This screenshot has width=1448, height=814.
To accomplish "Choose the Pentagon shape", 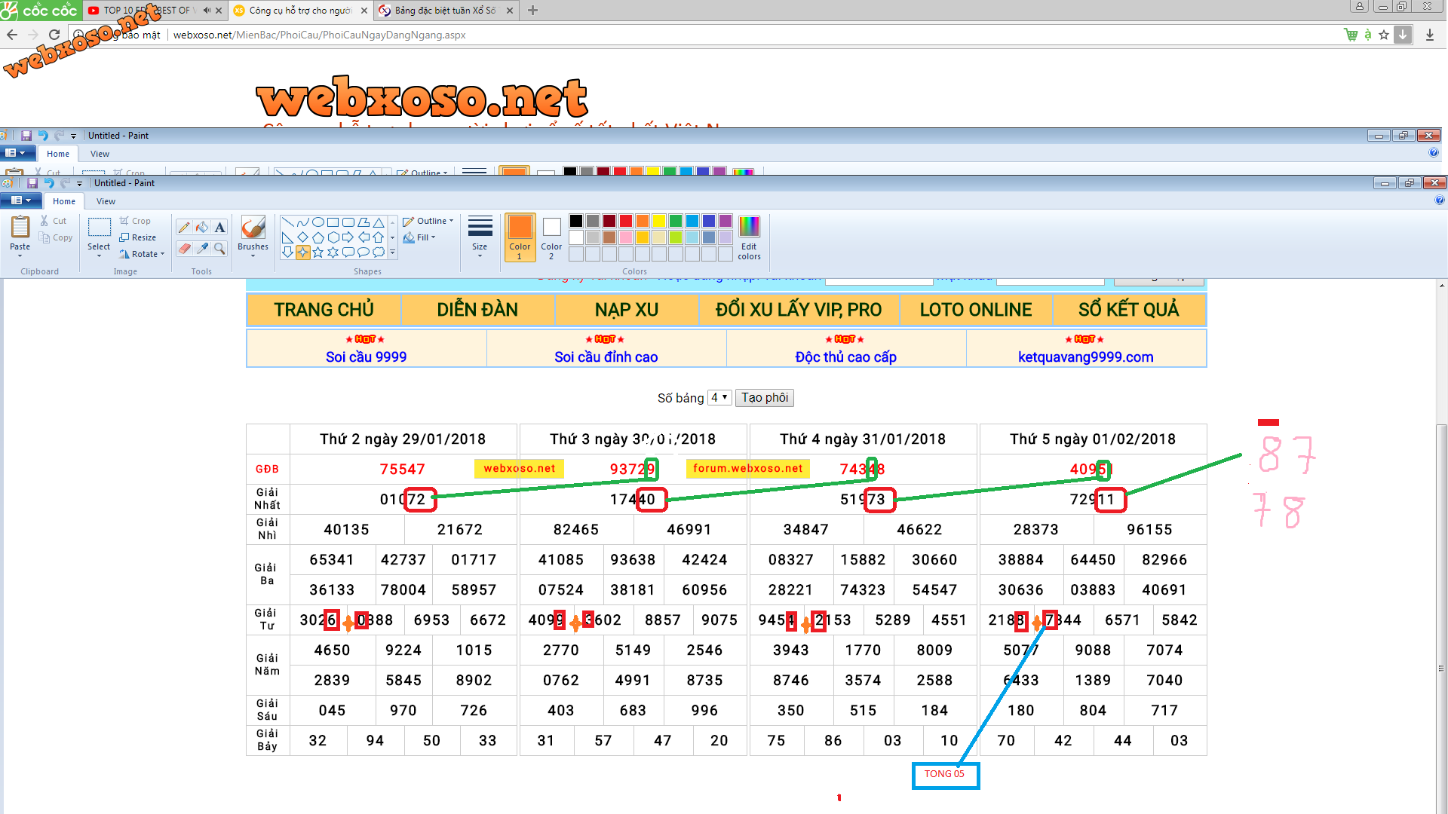I will [x=318, y=237].
